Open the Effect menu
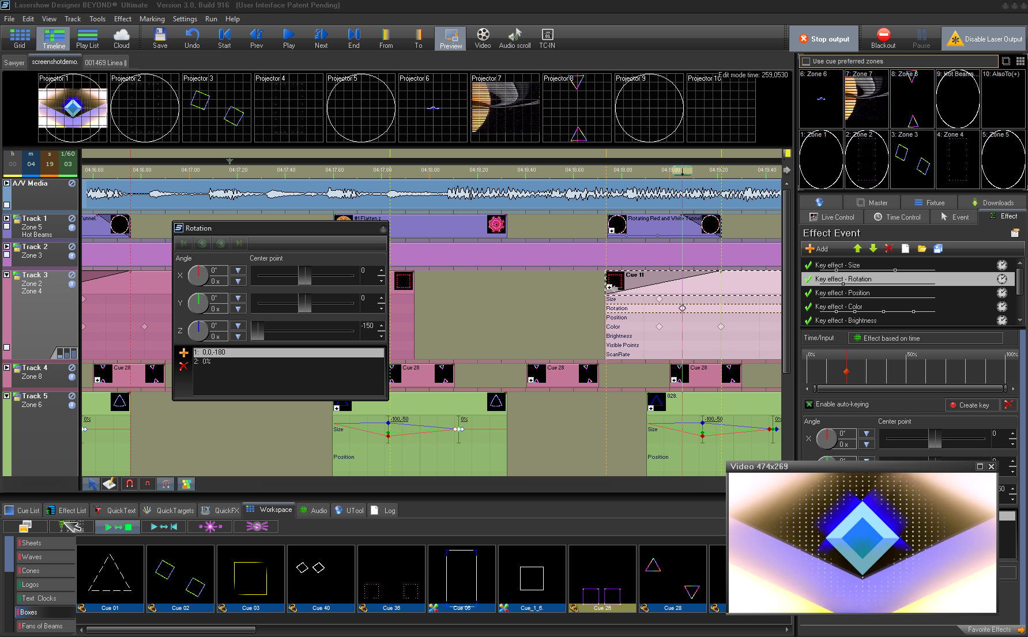 [122, 19]
